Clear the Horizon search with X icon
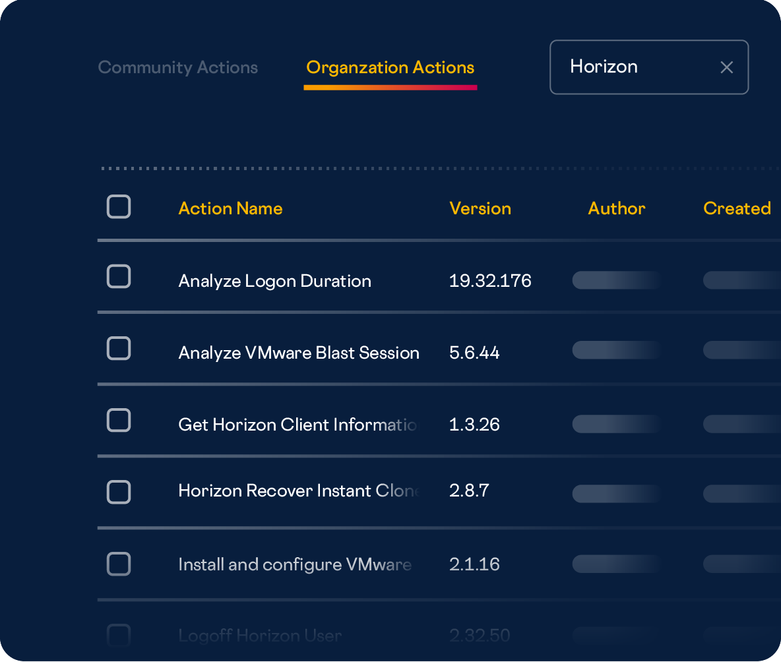Image resolution: width=781 pixels, height=662 pixels. (726, 67)
